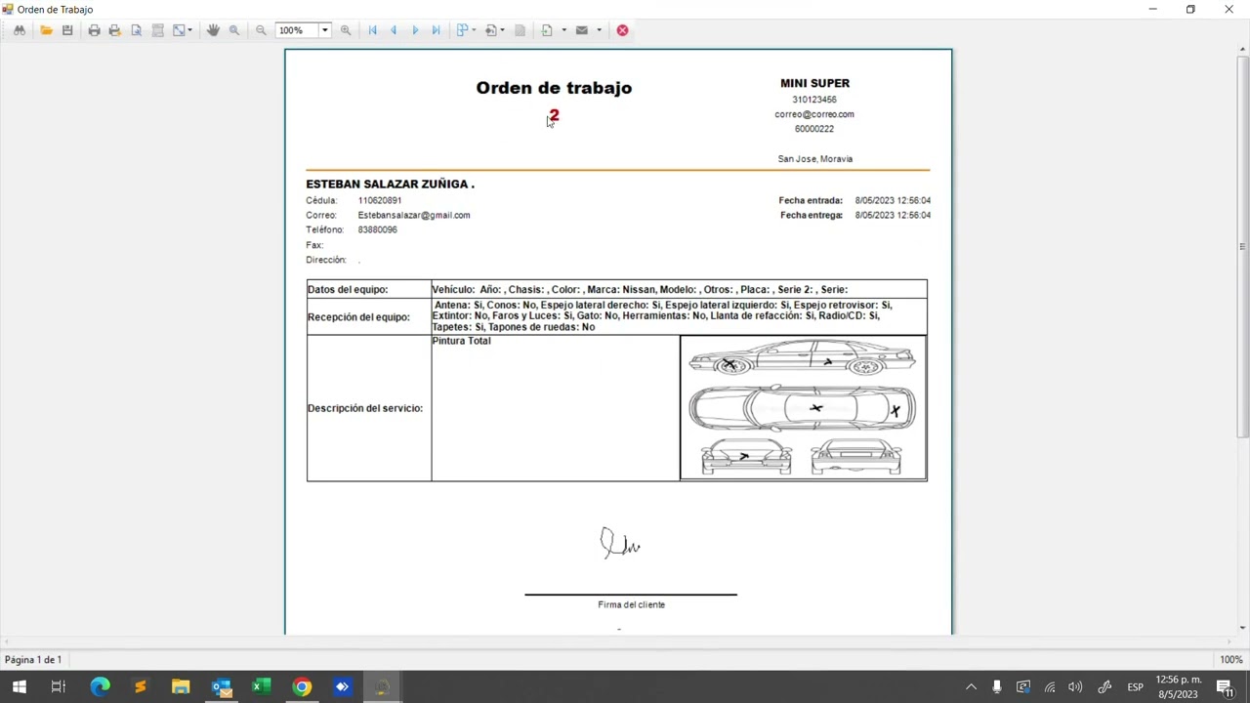1250x703 pixels.
Task: Open the notification center
Action: (1225, 686)
